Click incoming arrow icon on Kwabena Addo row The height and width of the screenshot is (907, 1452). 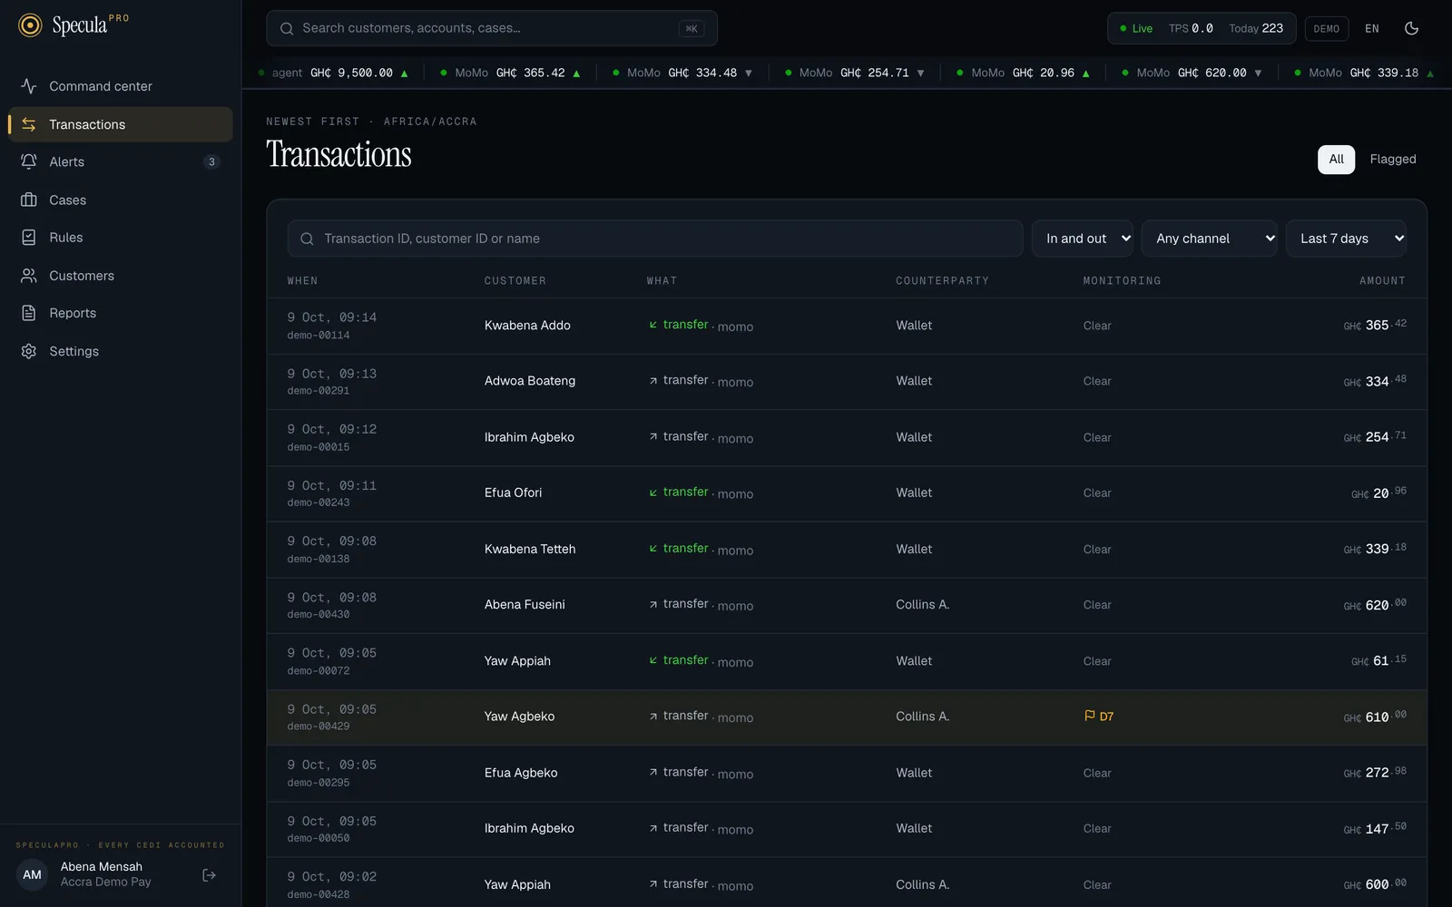(x=653, y=325)
